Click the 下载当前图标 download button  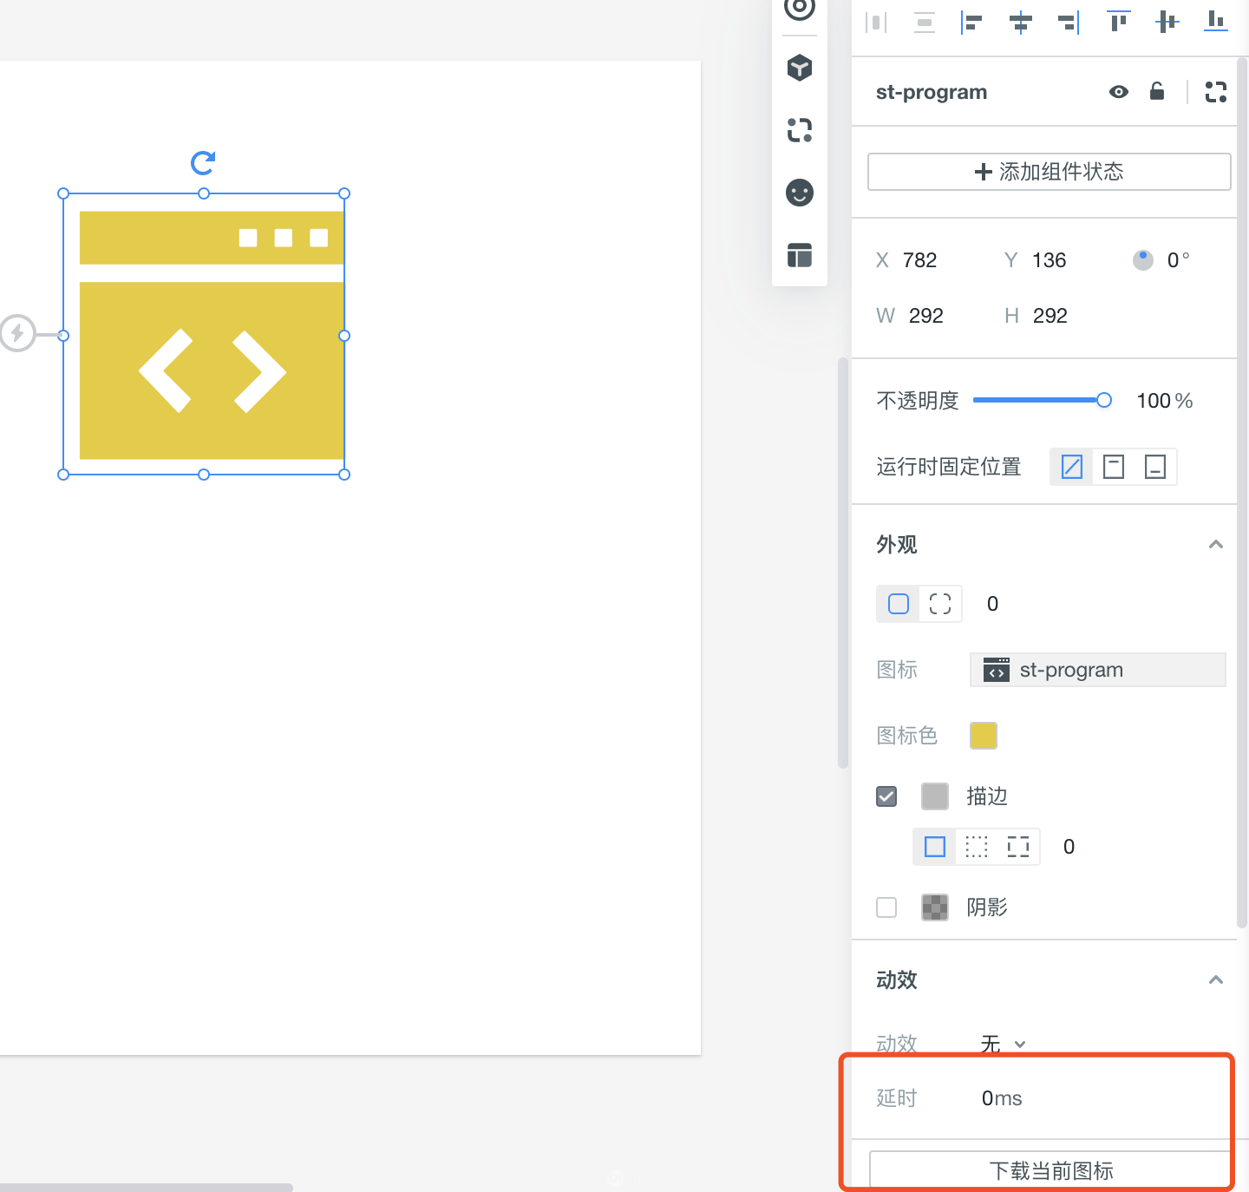point(1050,1170)
